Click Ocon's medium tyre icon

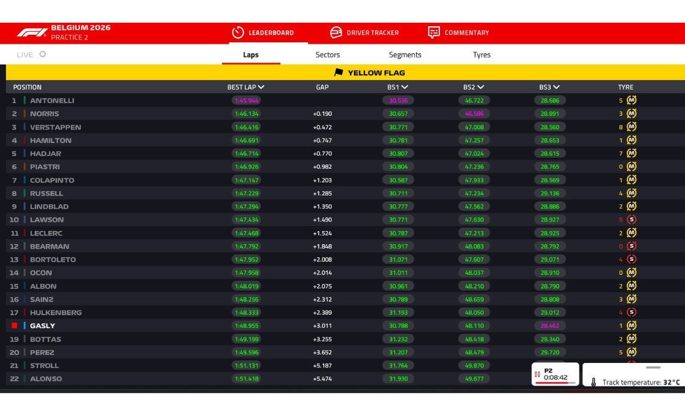(x=631, y=273)
